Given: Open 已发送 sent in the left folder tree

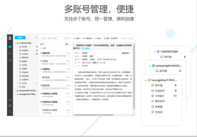Looking at the screenshot, I should tap(24, 65).
